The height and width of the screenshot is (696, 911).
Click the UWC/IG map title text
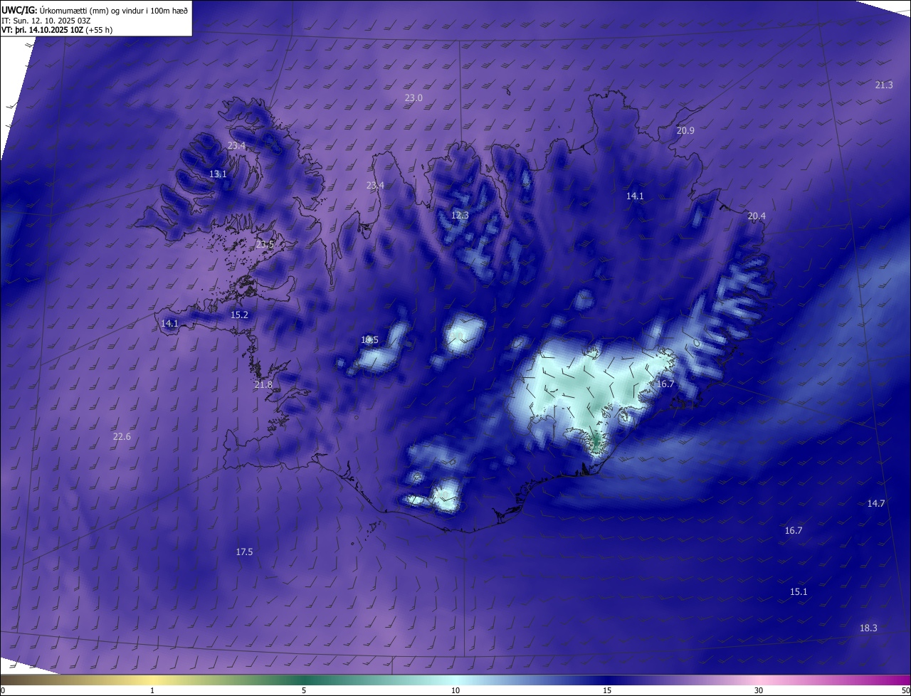click(95, 10)
